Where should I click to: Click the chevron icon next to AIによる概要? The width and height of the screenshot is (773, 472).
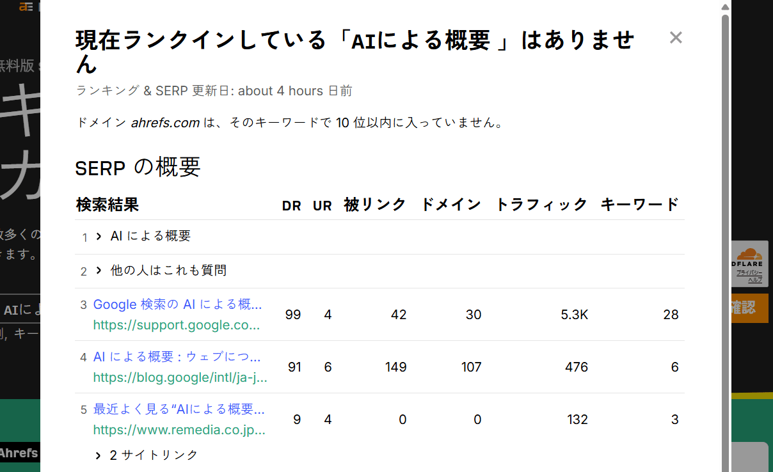[97, 235]
